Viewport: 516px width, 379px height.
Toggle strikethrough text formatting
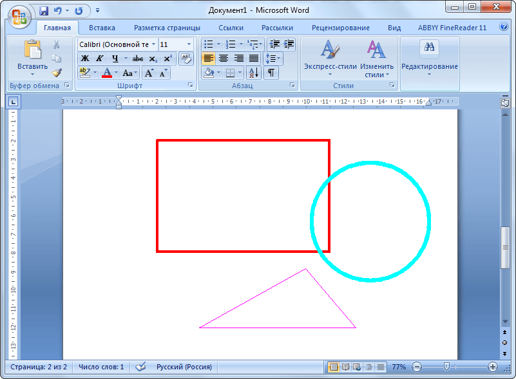pos(137,59)
